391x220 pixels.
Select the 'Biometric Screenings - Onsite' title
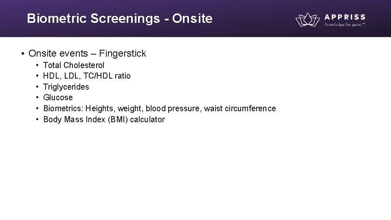coord(120,18)
